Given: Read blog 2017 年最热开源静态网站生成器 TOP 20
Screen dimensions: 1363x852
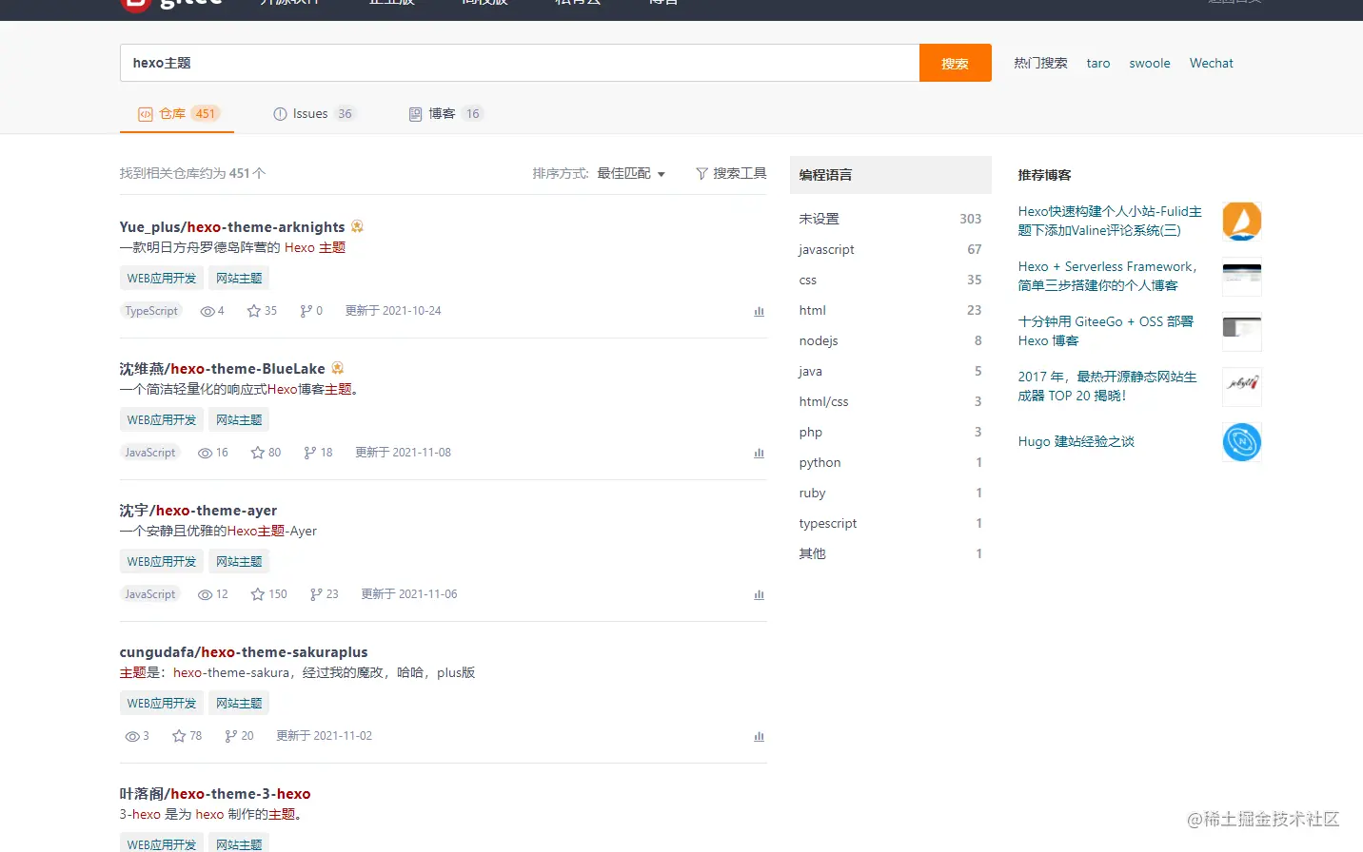Looking at the screenshot, I should click(x=1108, y=386).
